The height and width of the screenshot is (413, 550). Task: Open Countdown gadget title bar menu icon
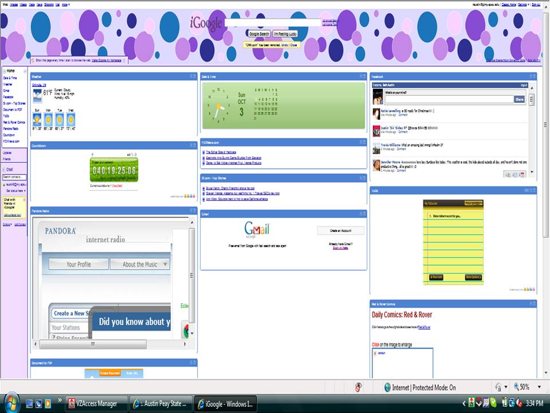pos(191,145)
